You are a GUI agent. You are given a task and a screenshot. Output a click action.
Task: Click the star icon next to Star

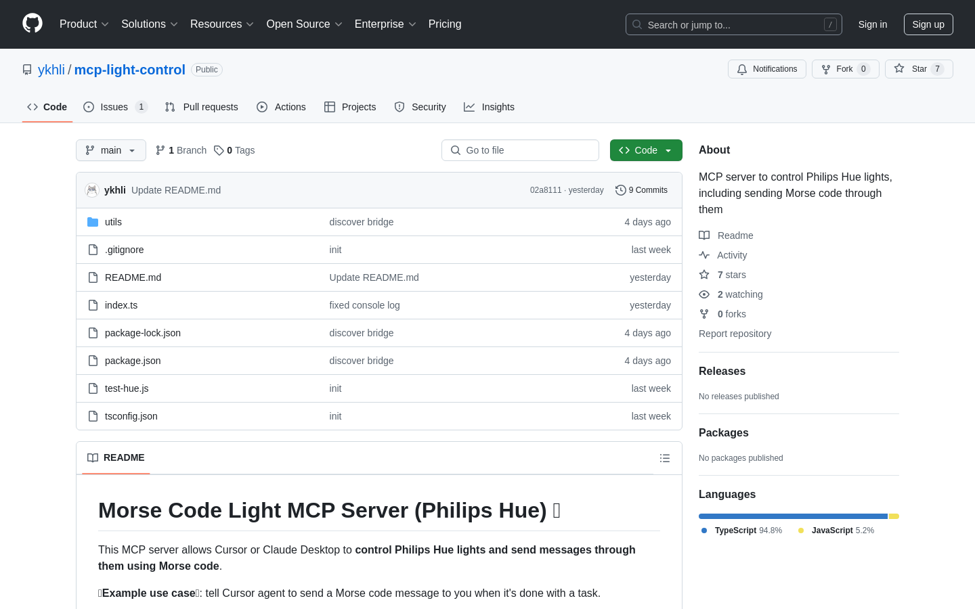pos(899,68)
